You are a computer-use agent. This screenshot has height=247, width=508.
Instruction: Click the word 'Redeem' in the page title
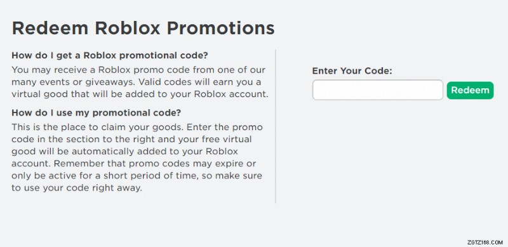(x=50, y=28)
